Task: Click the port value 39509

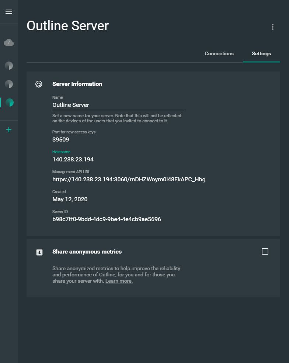Action: 61,140
